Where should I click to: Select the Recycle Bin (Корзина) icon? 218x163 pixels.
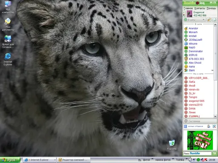tap(172, 145)
